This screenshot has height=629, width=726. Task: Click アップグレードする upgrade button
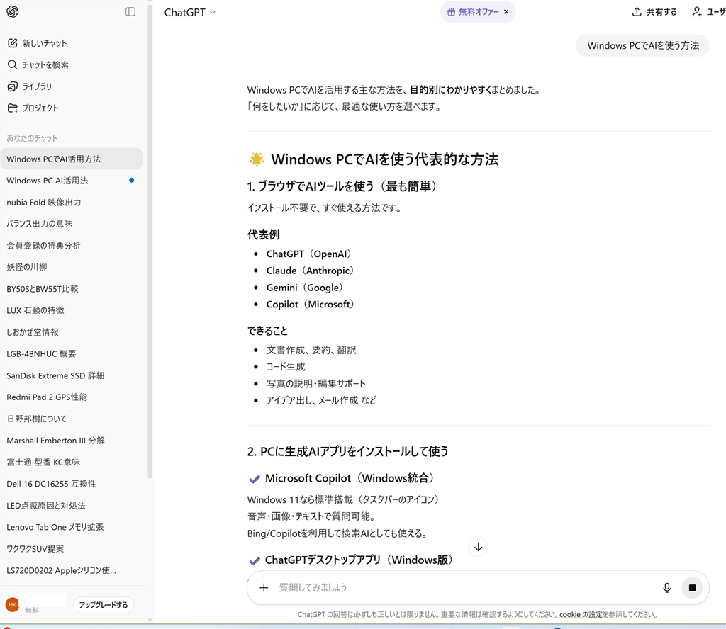(104, 604)
